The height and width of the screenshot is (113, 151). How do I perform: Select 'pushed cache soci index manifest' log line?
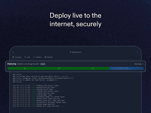[x=39, y=101]
